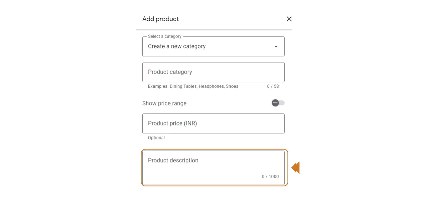Close the Add product dialog
The height and width of the screenshot is (224, 428).
(289, 19)
